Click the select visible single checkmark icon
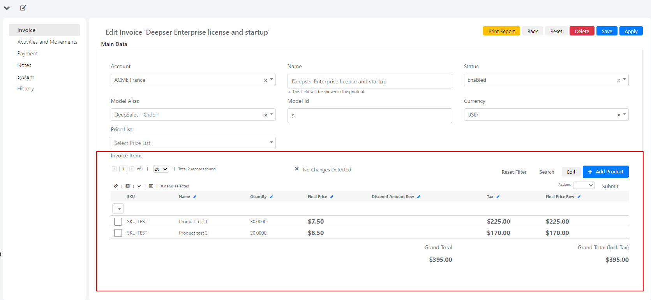The width and height of the screenshot is (651, 300). (139, 186)
